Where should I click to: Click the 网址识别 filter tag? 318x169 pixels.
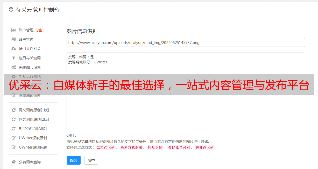click(x=155, y=147)
